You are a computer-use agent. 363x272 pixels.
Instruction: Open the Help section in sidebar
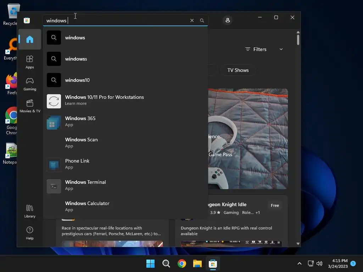(30, 233)
